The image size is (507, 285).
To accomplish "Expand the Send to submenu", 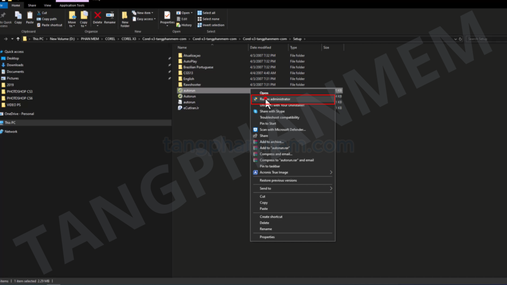I will pos(331,189).
